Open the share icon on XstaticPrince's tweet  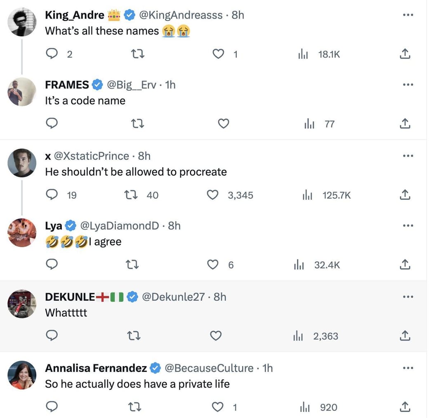click(x=405, y=195)
